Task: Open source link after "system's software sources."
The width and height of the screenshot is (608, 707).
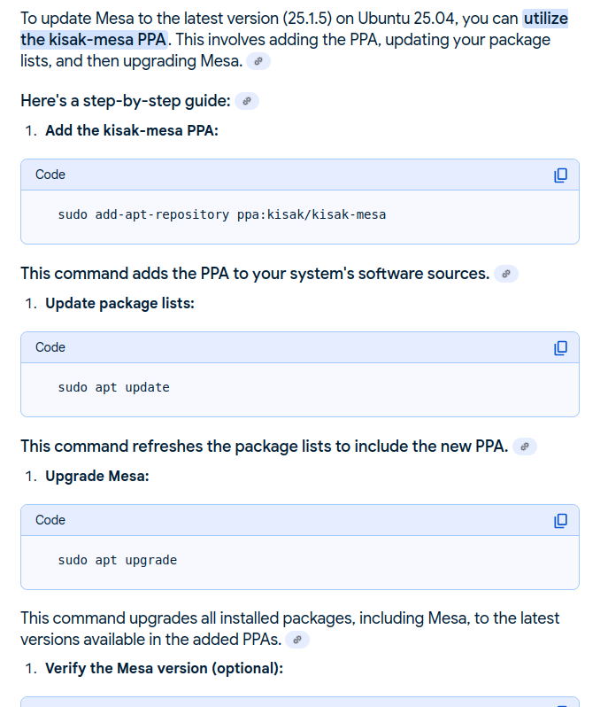Action: pyautogui.click(x=505, y=274)
